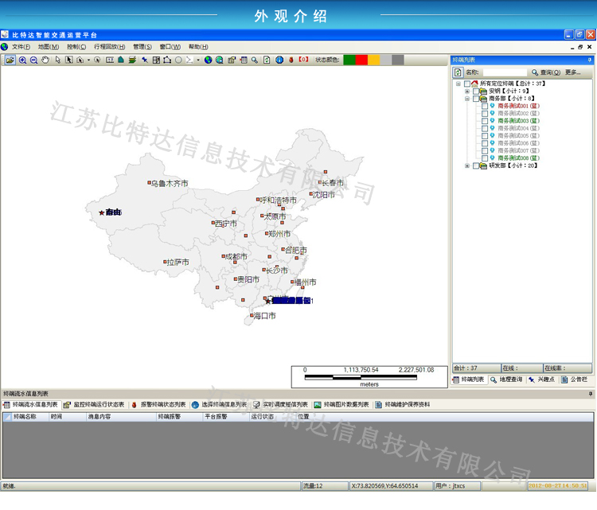Collapse the 所有定位终端 root node

tap(458, 84)
